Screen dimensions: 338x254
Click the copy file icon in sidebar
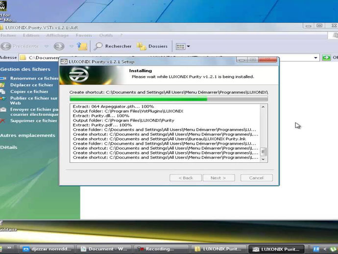pyautogui.click(x=2, y=92)
